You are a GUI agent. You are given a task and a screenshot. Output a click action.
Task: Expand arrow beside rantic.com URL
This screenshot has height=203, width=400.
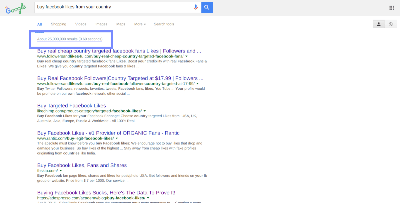pyautogui.click(x=117, y=138)
